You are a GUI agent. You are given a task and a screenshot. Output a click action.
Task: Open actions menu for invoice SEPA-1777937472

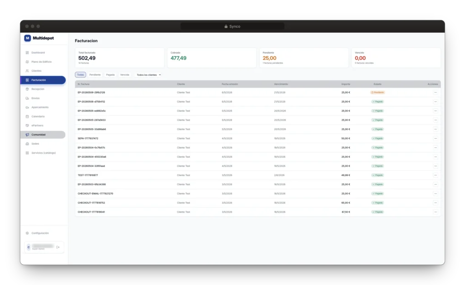[x=435, y=138]
